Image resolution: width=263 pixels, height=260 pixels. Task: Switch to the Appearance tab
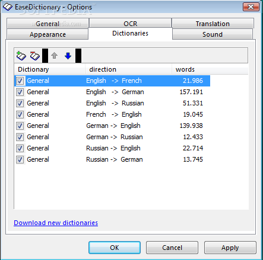[47, 34]
